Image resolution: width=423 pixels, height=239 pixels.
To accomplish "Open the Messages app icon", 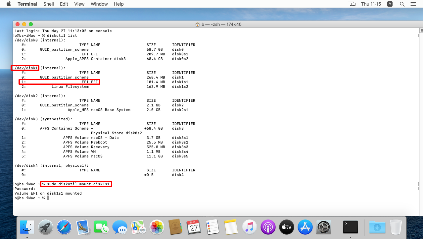I will (x=120, y=227).
